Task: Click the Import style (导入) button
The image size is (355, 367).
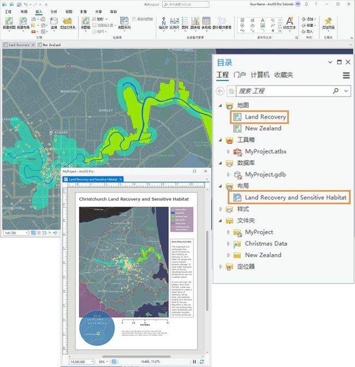Action: pyautogui.click(x=307, y=31)
